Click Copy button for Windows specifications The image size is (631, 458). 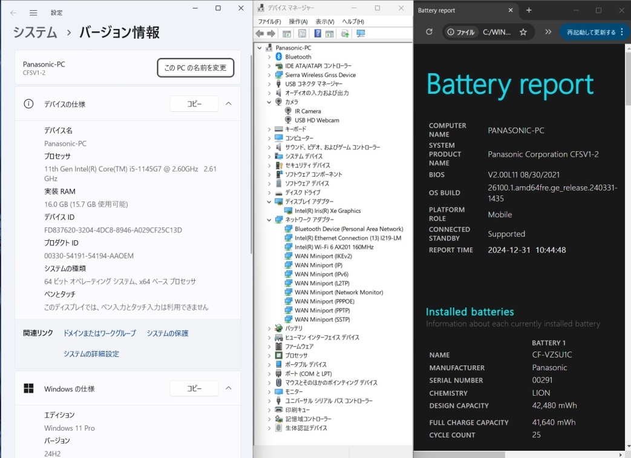(x=194, y=388)
